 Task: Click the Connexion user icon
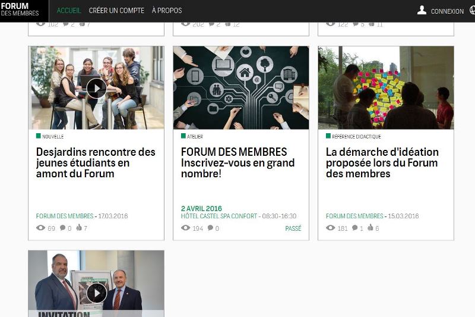[422, 10]
